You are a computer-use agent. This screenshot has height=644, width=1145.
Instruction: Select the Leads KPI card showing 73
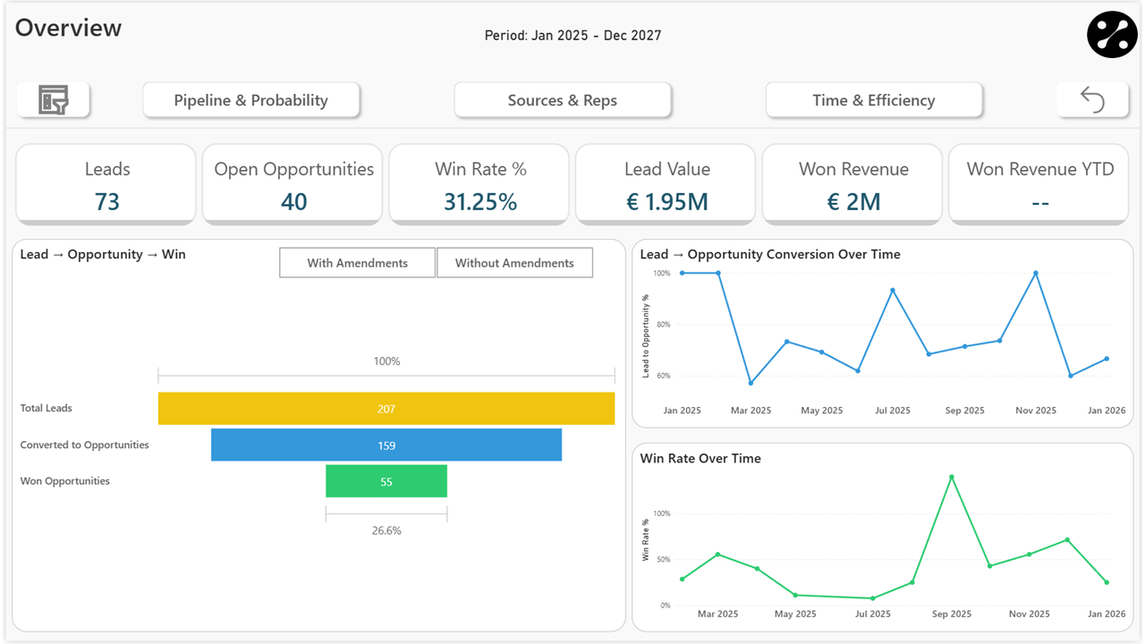(x=106, y=183)
